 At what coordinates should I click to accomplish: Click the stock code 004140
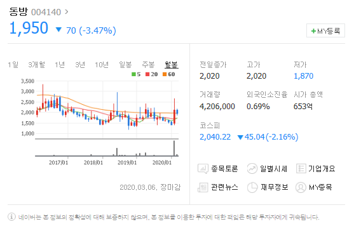point(46,12)
